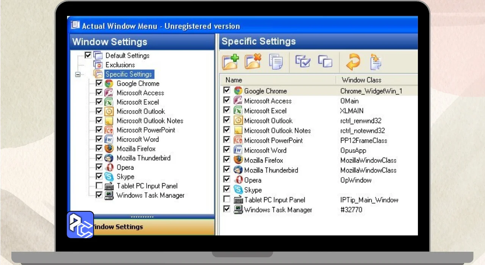Viewport: 485px width, 265px height.
Task: Sort list by the Window Class column header
Action: pos(377,80)
